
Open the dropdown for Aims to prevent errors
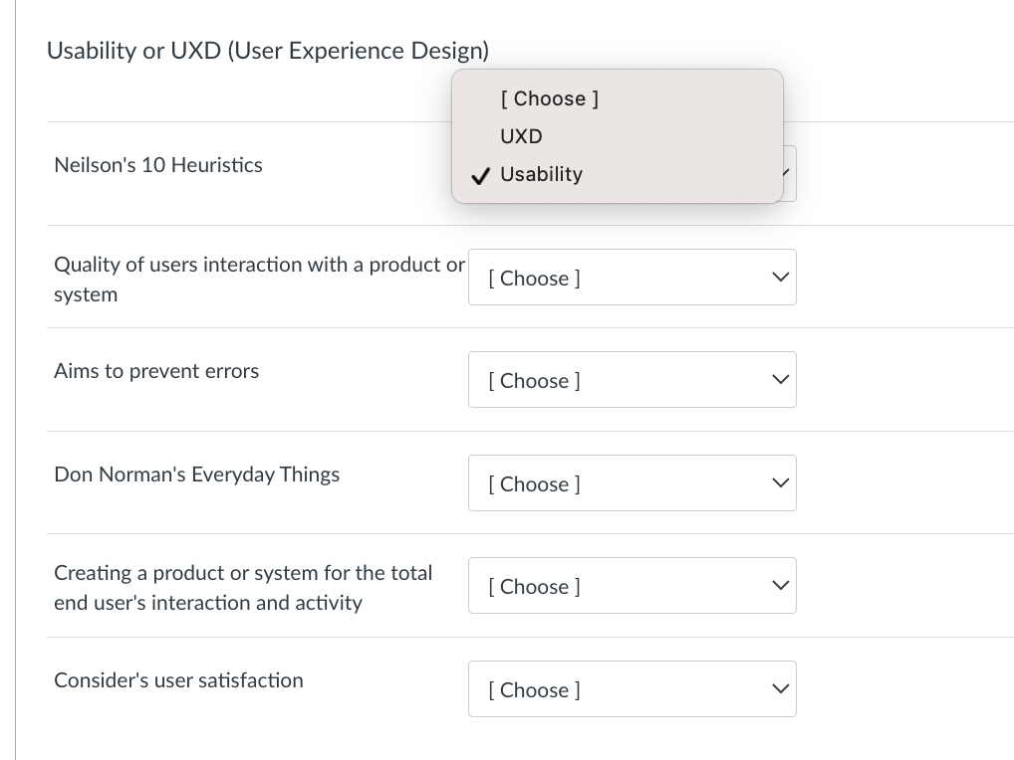point(633,380)
